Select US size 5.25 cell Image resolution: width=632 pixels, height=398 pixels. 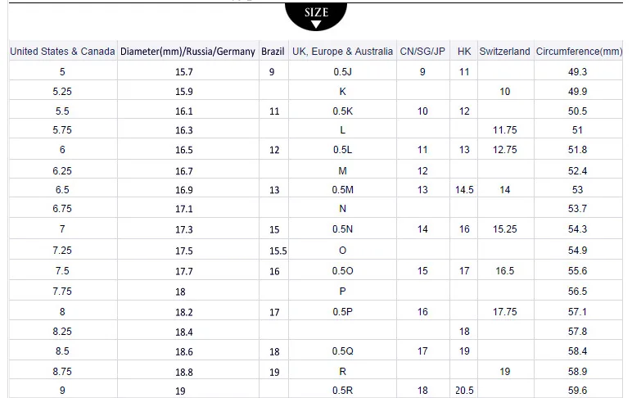pyautogui.click(x=62, y=91)
